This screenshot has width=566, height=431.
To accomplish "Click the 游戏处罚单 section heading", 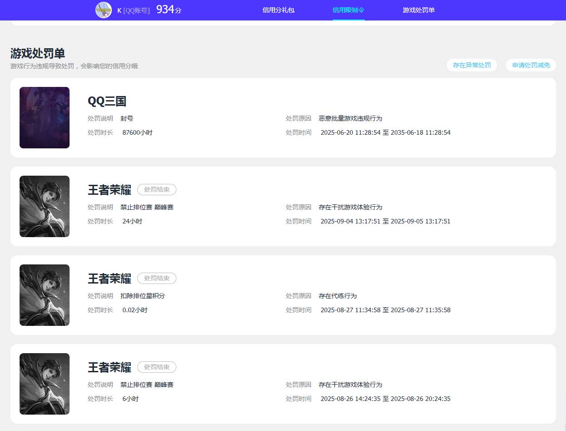I will (x=37, y=53).
